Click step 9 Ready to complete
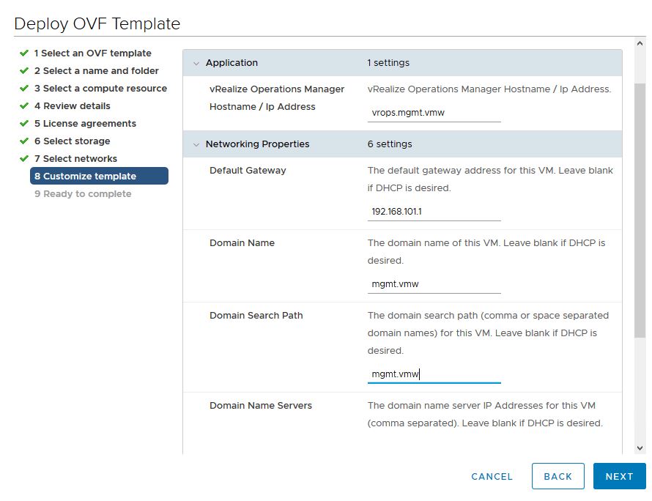Image resolution: width=652 pixels, height=501 pixels. point(83,194)
